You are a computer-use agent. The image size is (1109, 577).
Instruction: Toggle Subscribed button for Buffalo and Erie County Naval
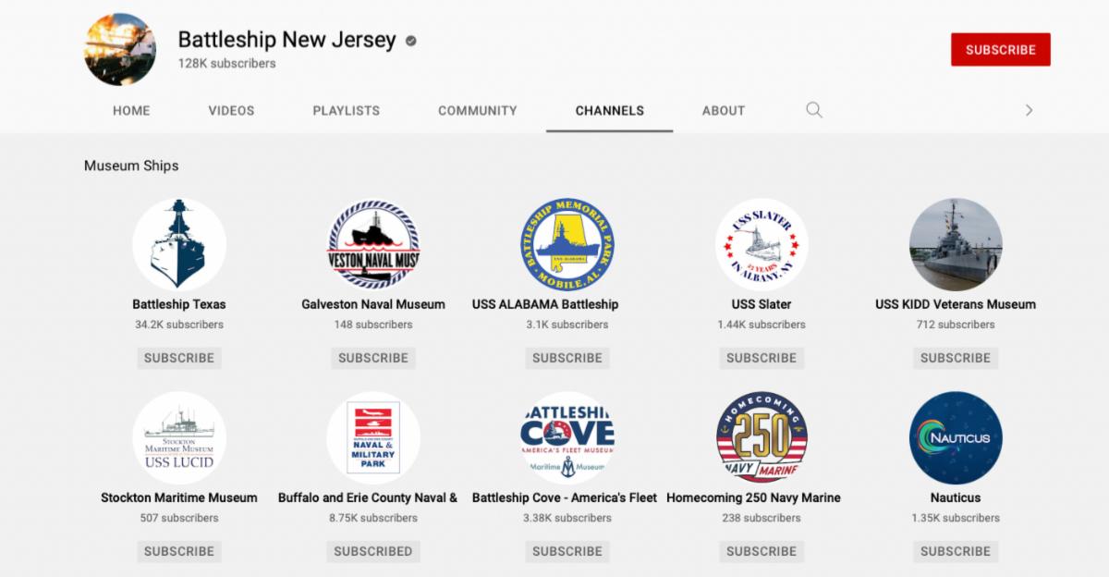click(x=373, y=551)
